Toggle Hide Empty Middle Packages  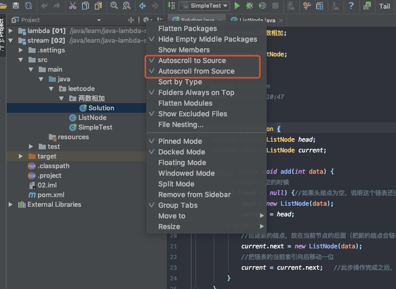coord(206,39)
